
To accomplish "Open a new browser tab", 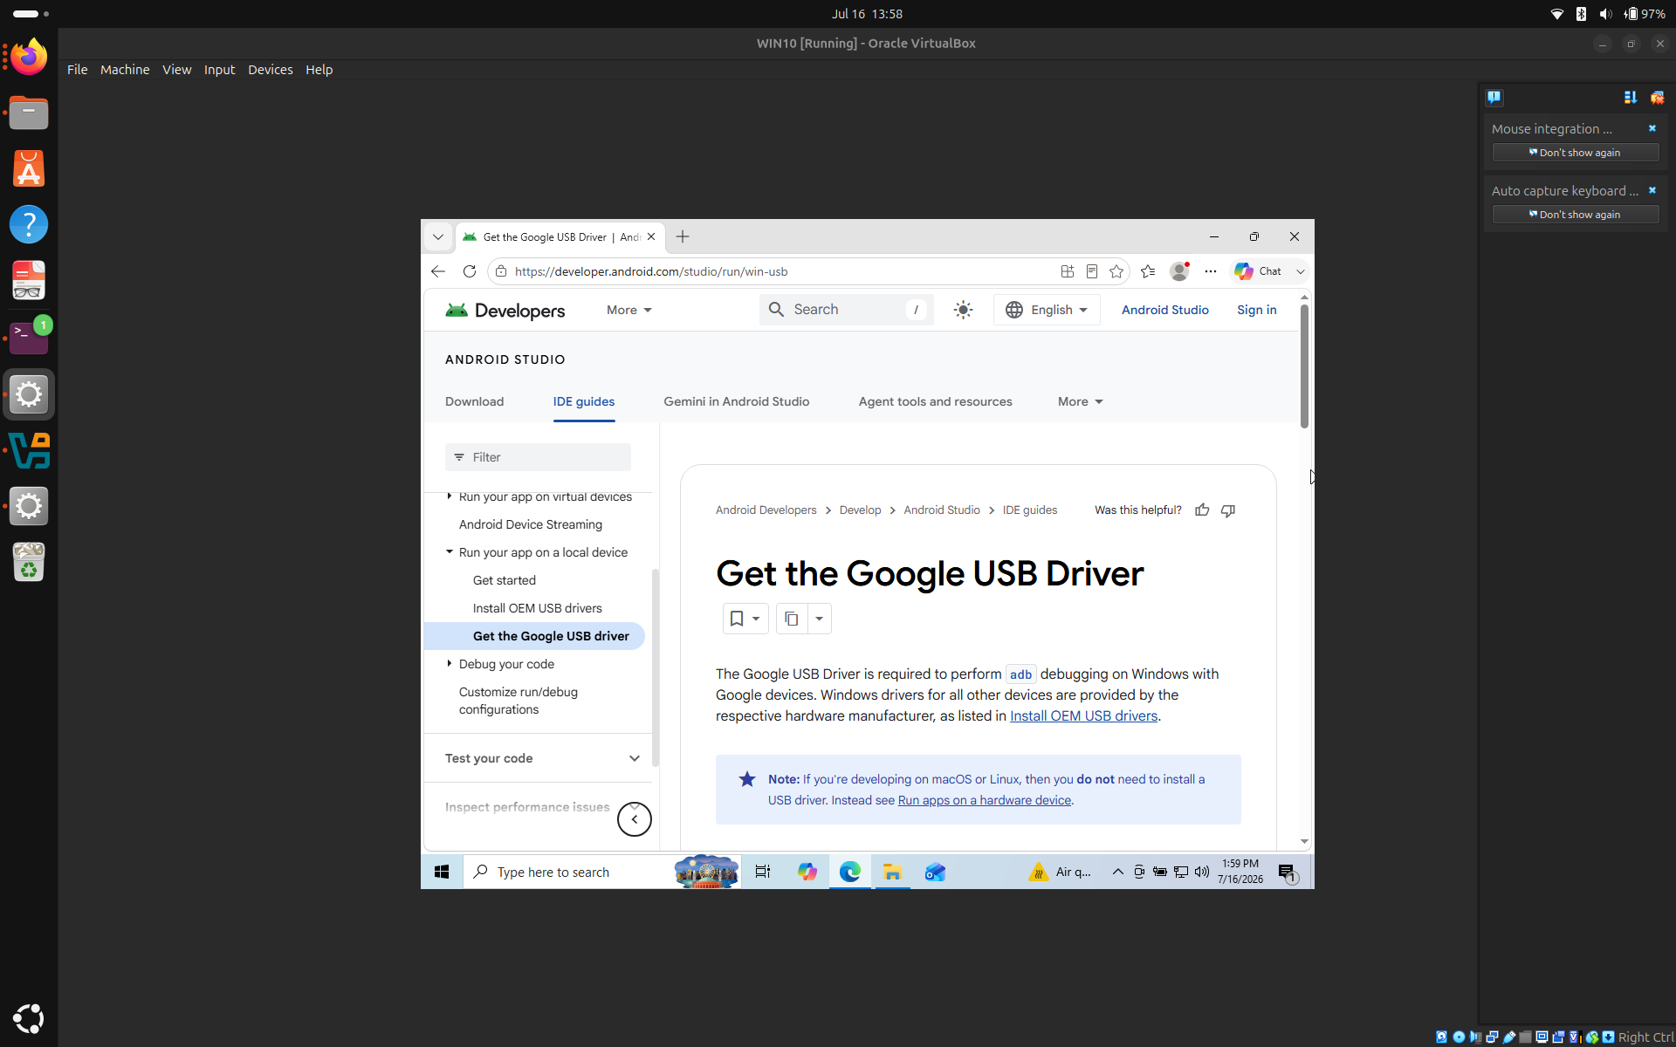I will coord(683,236).
